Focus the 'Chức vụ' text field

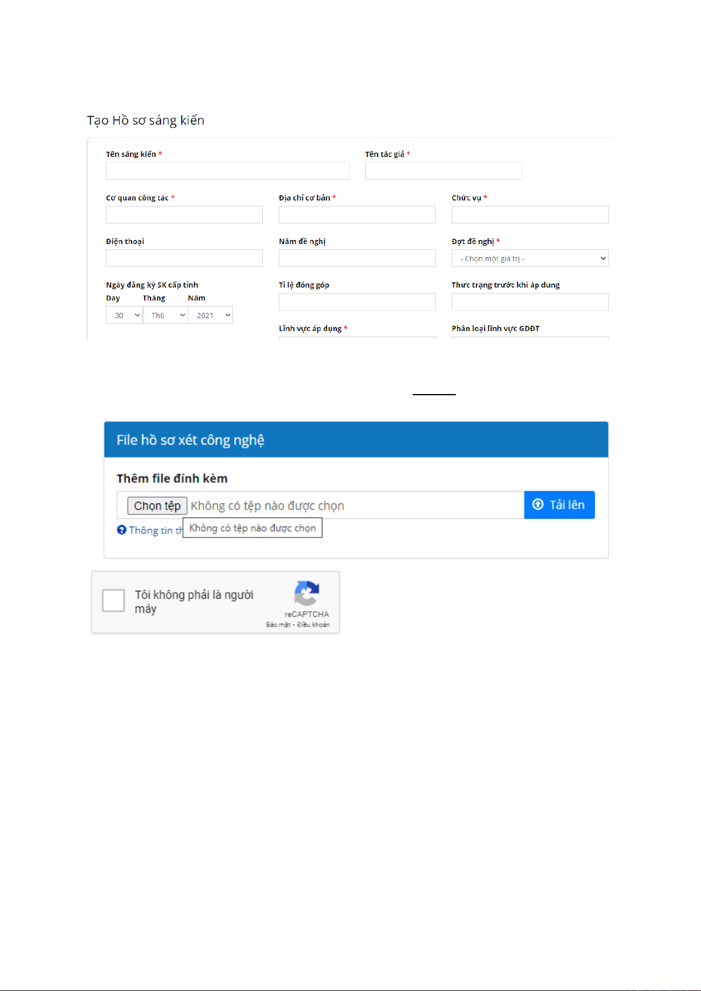point(530,215)
